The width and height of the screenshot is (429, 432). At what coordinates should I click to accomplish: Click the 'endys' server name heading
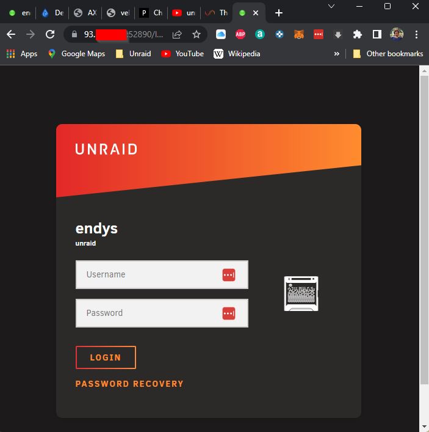pos(96,229)
